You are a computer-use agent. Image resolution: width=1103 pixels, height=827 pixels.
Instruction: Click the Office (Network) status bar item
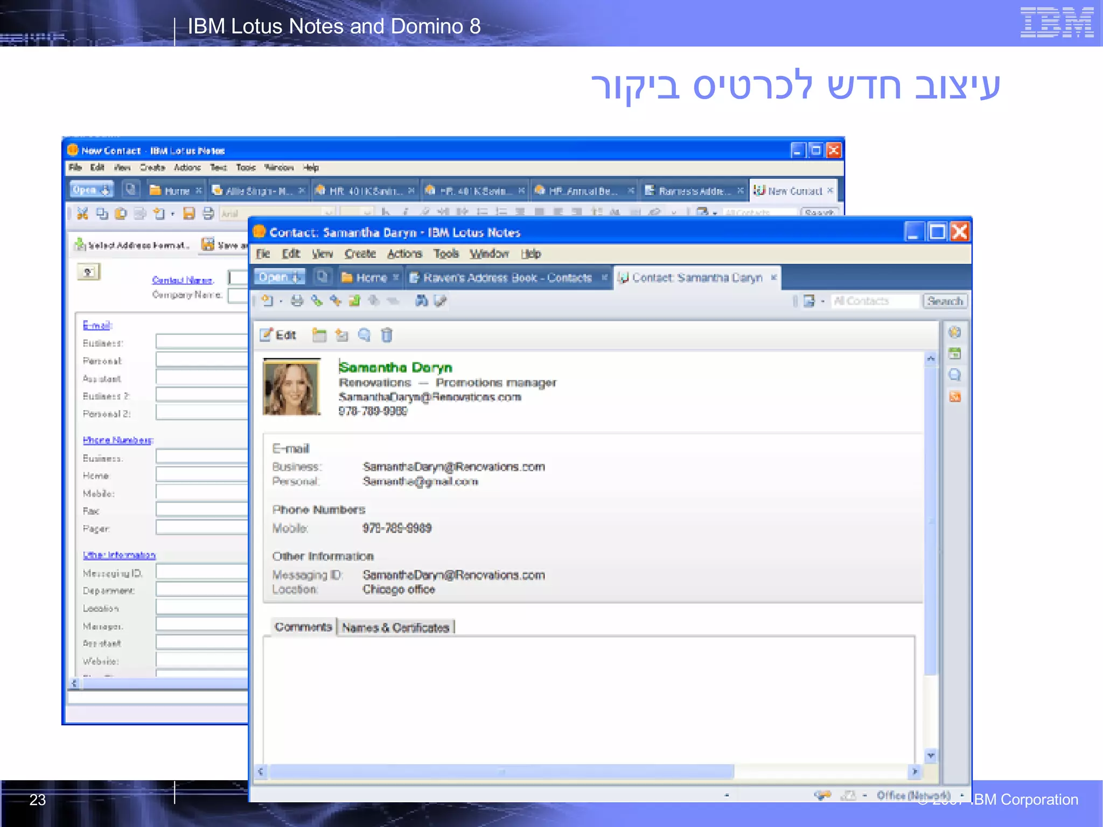click(913, 795)
